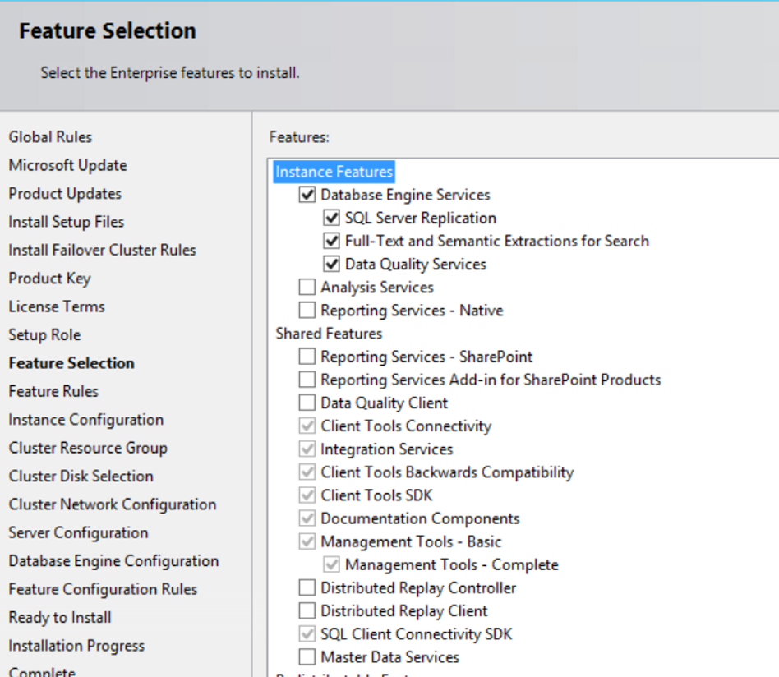This screenshot has height=677, width=779.
Task: Uncheck Database Engine Services checkbox
Action: (307, 194)
